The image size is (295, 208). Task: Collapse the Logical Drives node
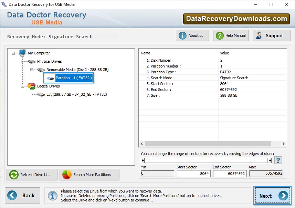coord(22,86)
